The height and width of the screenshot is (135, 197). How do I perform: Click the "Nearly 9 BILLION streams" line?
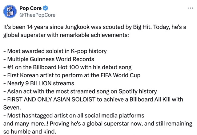[39, 83]
